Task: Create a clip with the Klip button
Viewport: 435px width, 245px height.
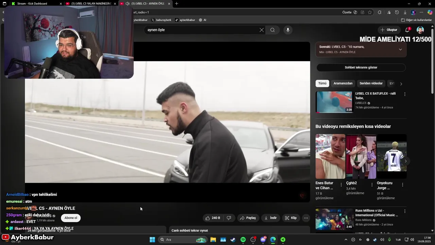Action: pyautogui.click(x=291, y=218)
